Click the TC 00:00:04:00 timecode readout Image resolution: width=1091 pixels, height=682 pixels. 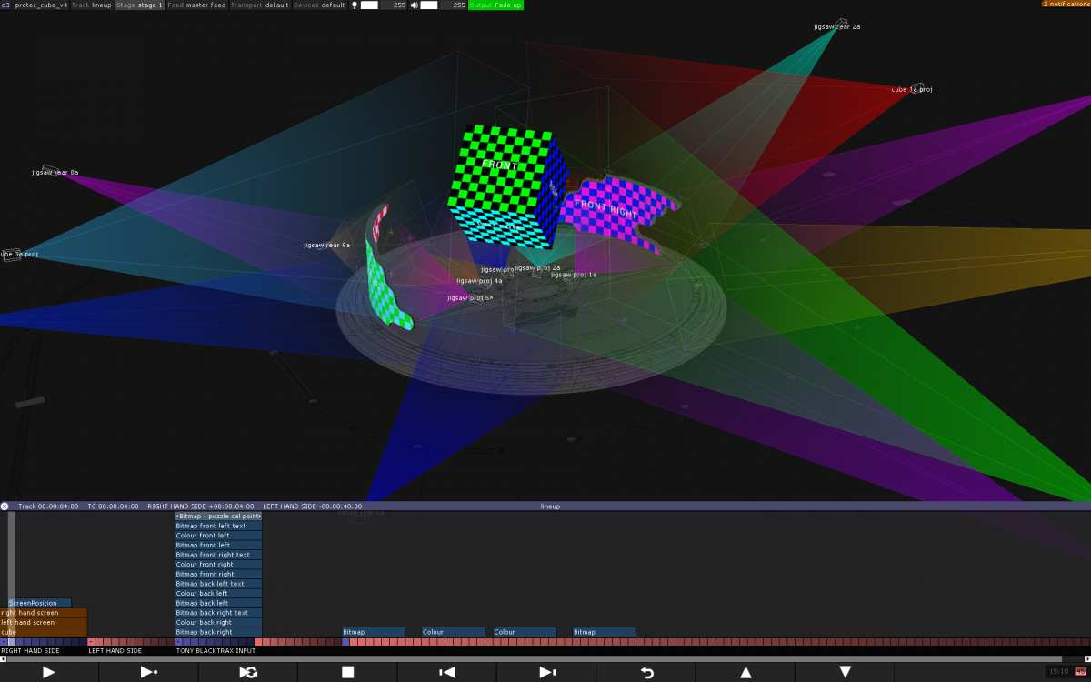coord(113,506)
